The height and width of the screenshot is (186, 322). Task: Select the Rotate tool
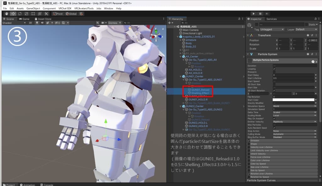tap(20, 14)
